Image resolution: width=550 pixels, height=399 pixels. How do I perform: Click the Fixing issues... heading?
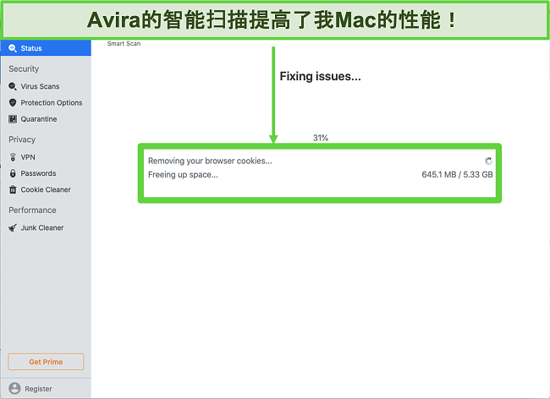pyautogui.click(x=320, y=76)
